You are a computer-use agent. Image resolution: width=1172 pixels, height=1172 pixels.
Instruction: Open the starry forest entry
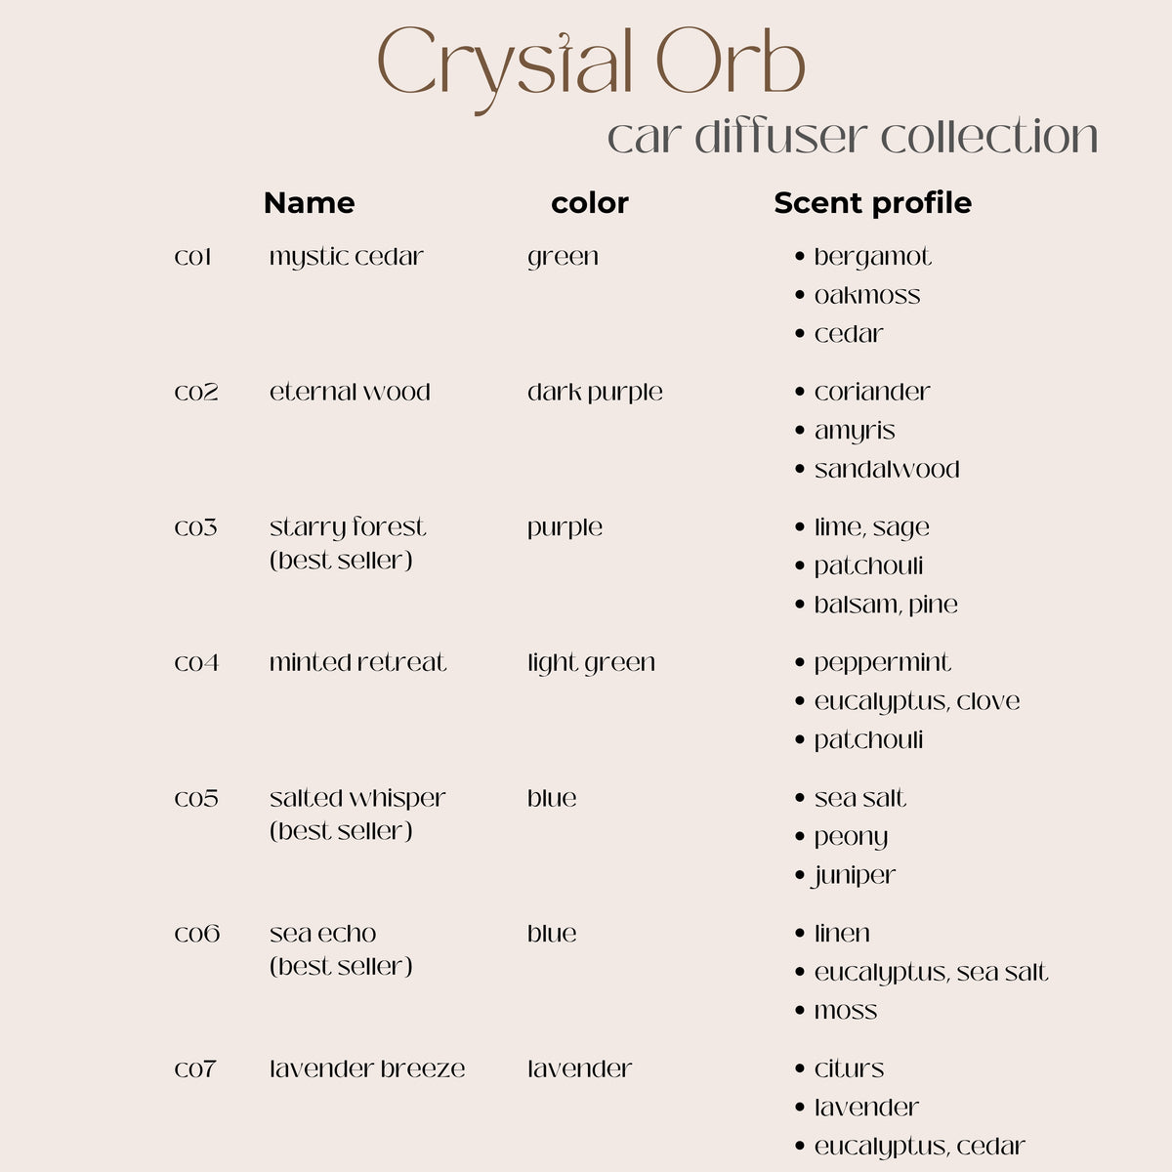pyautogui.click(x=348, y=528)
